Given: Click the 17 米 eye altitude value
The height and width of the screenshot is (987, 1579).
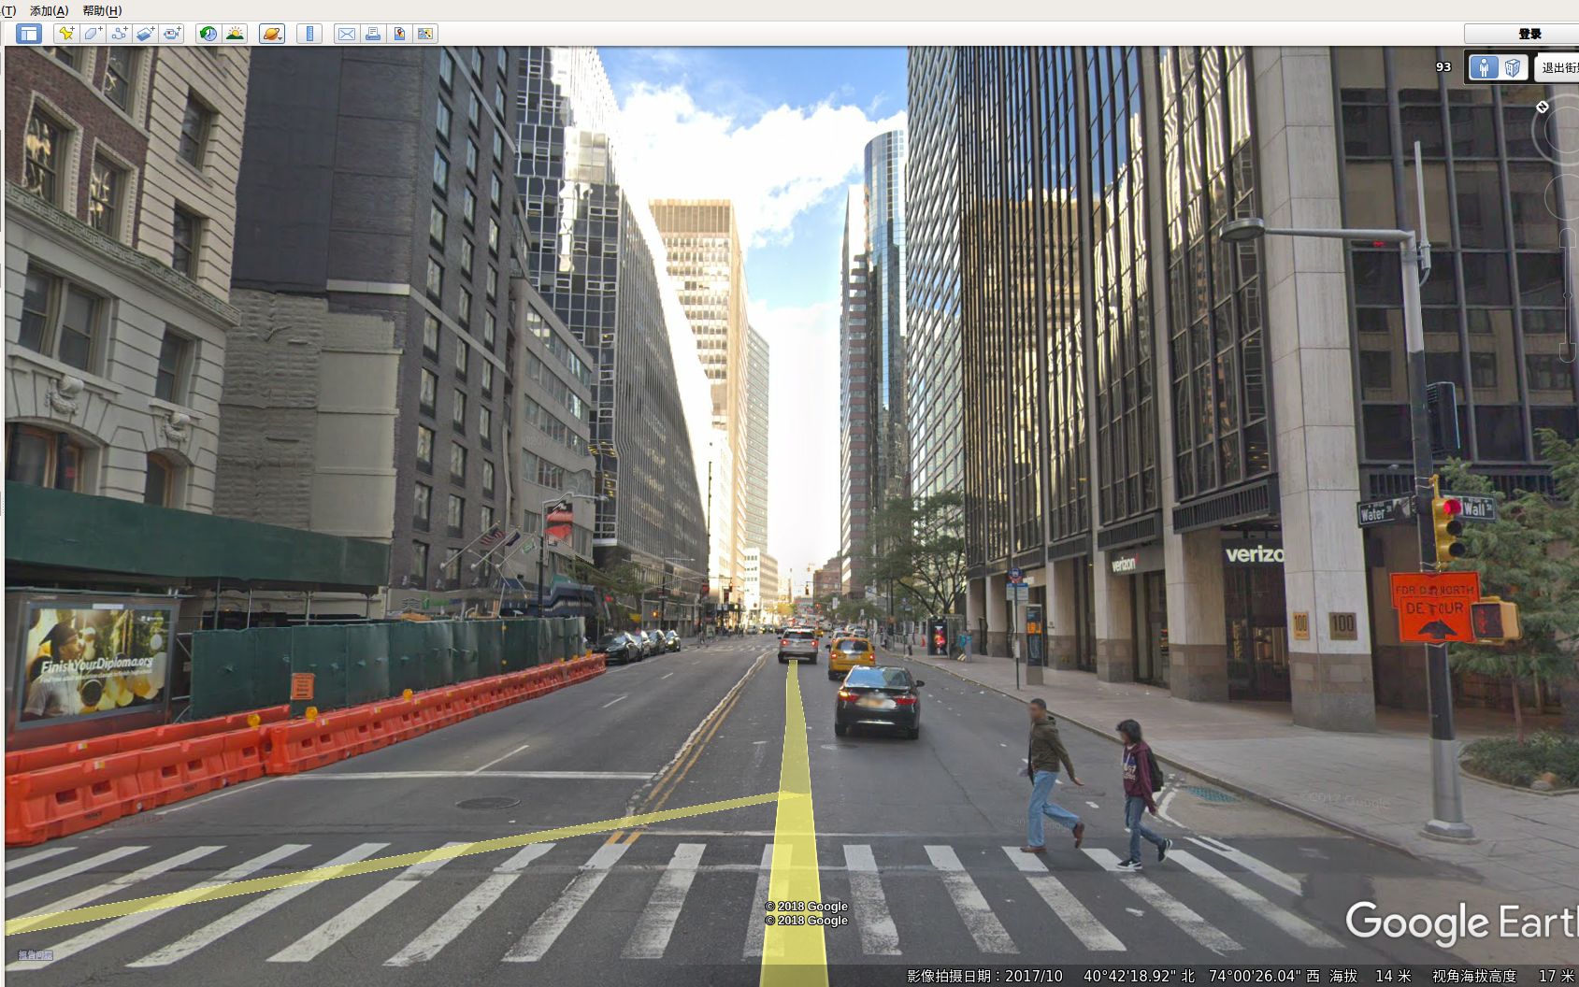Looking at the screenshot, I should click(1557, 976).
